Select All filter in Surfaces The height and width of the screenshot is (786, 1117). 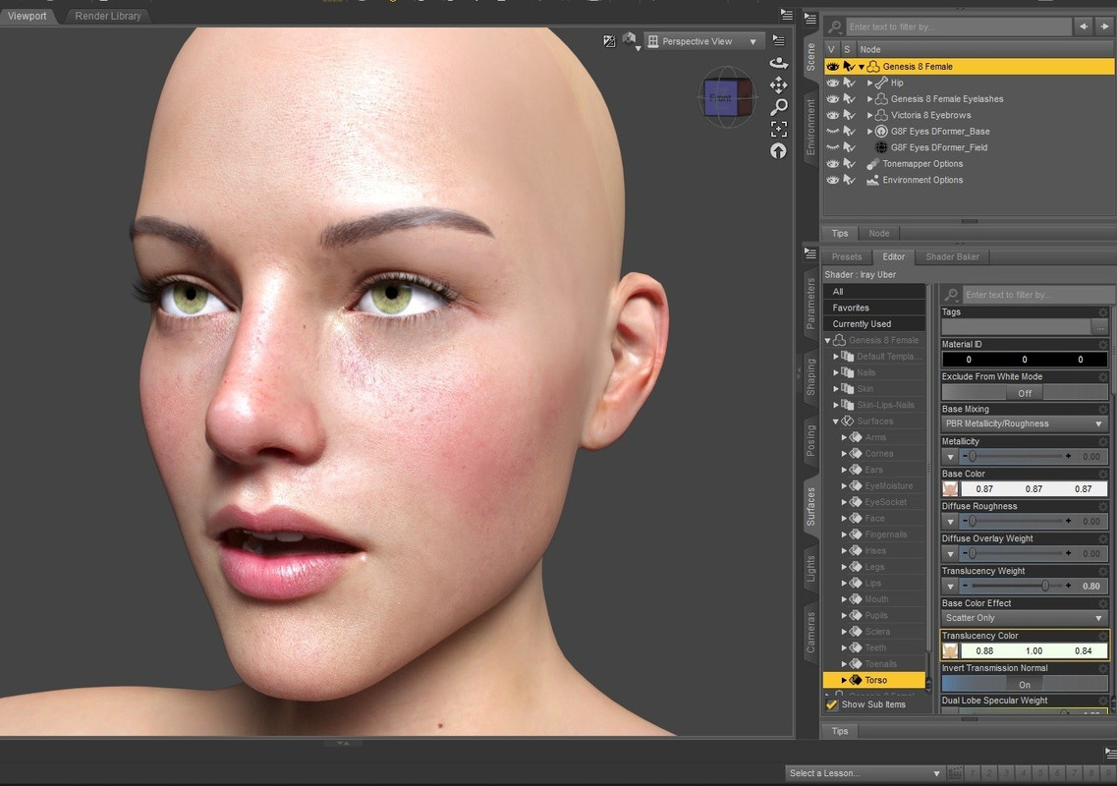tap(874, 292)
